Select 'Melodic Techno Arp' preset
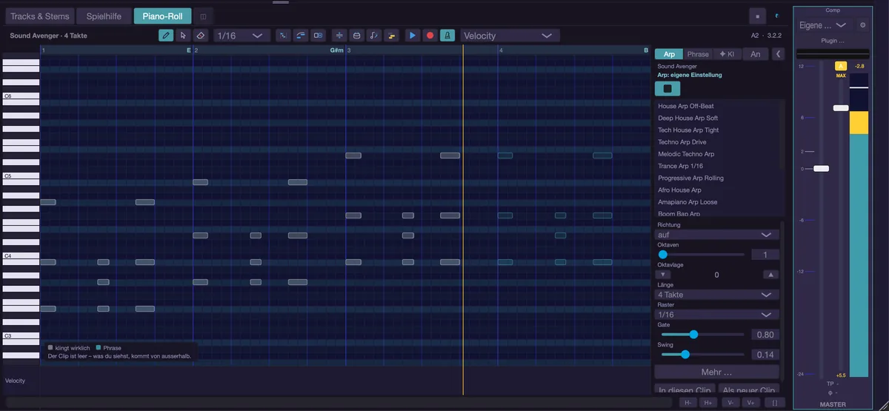 click(718, 154)
